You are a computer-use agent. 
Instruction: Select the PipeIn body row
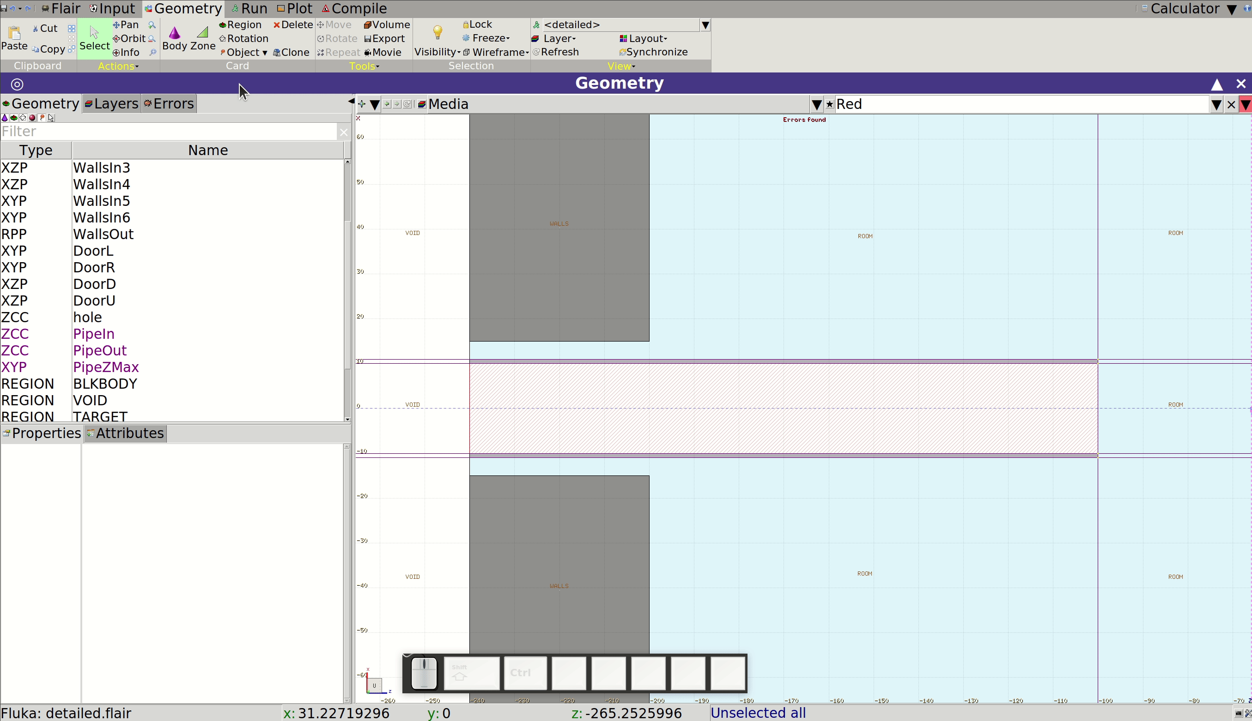(172, 334)
